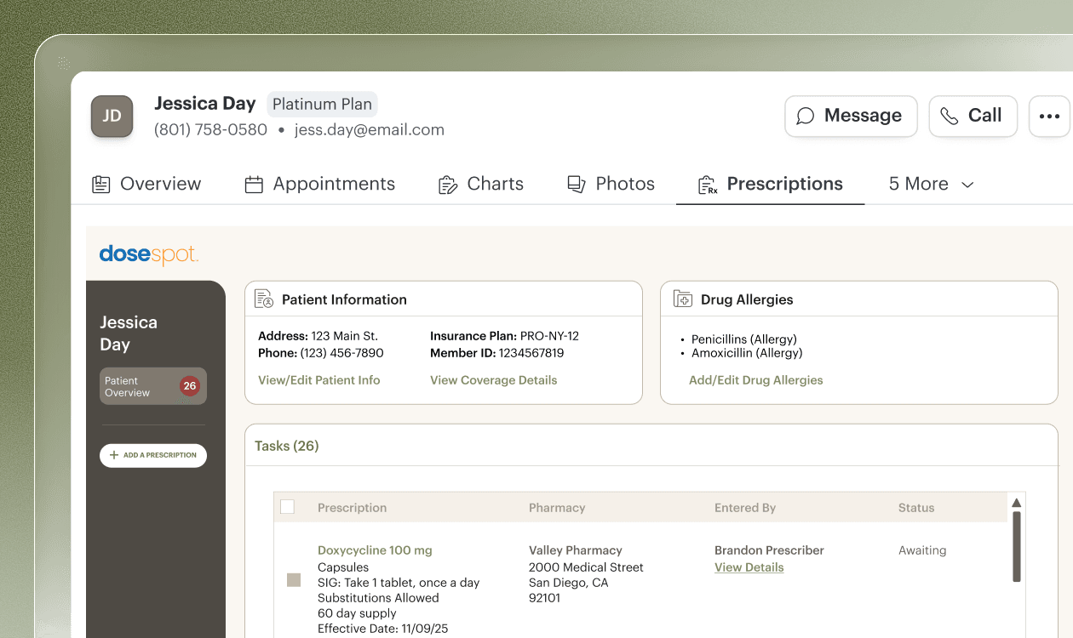Click the Patient Information card icon
The image size is (1073, 638).
(265, 299)
